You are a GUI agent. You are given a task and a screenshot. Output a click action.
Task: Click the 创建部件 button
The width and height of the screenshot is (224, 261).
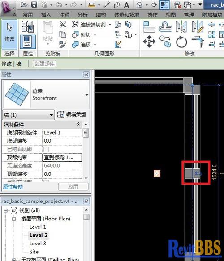44,63
